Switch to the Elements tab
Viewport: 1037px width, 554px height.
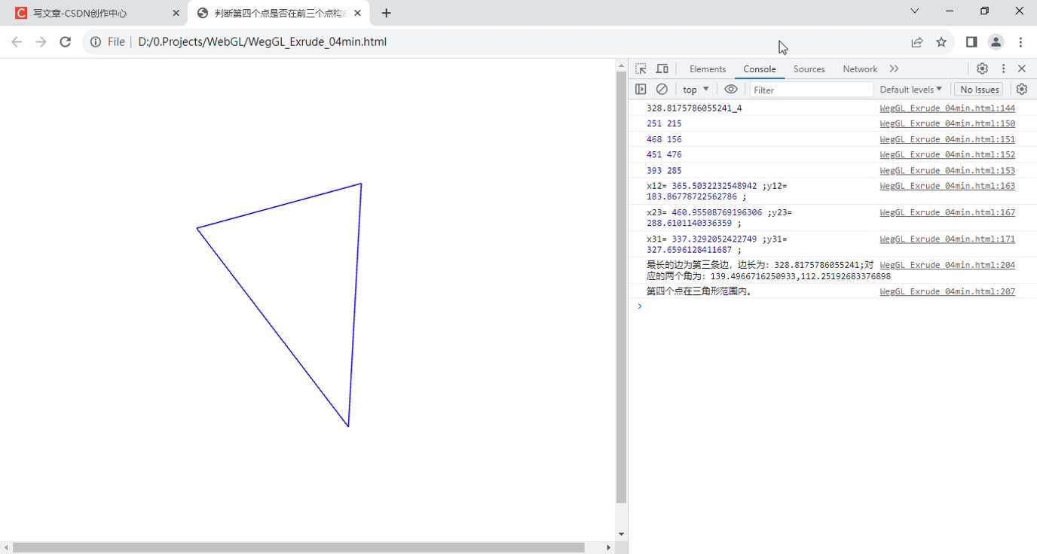click(x=707, y=69)
